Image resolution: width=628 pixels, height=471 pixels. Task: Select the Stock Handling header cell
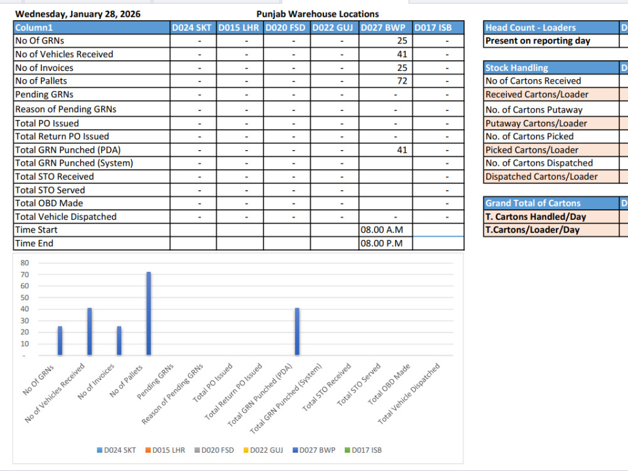(x=551, y=68)
